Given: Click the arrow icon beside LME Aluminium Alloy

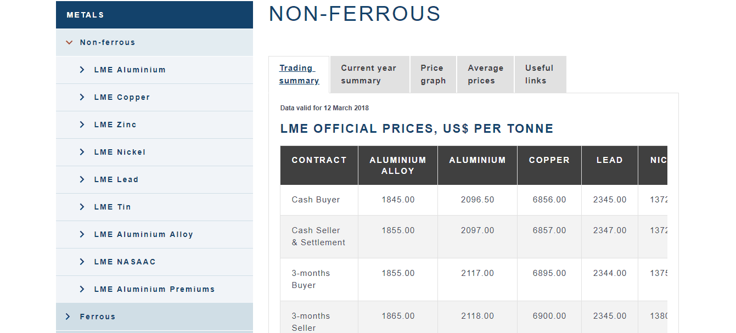Looking at the screenshot, I should click(x=82, y=234).
